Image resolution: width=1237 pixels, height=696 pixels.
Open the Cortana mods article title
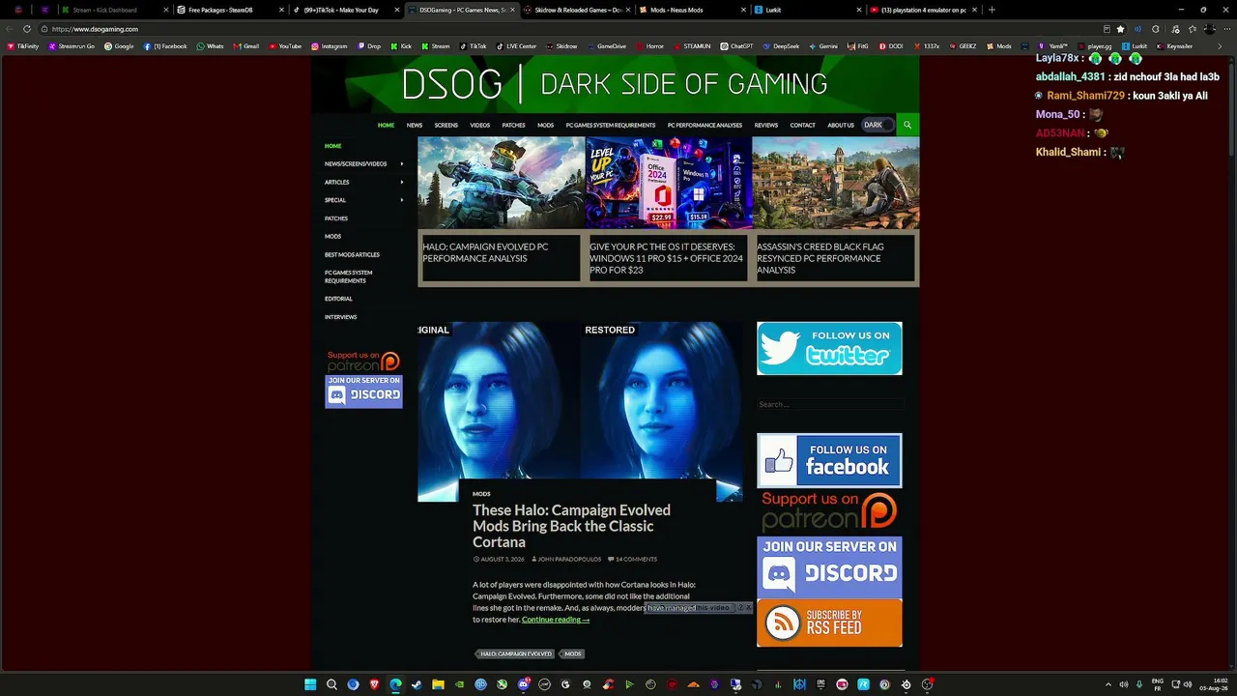click(x=571, y=526)
